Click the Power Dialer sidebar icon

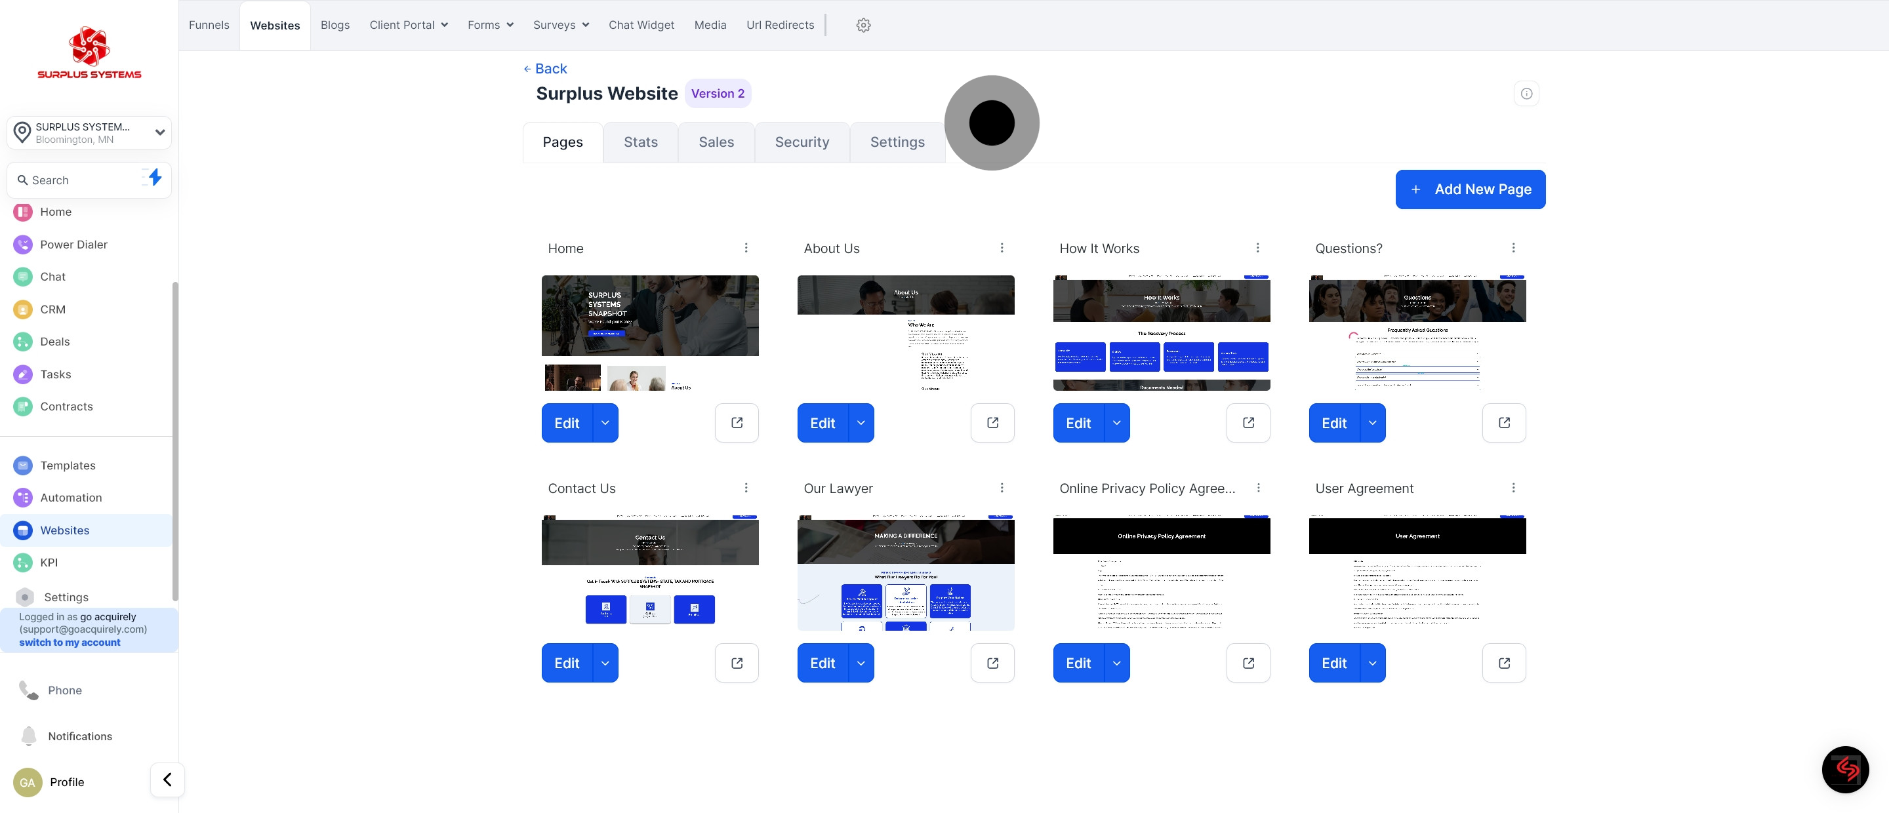(23, 244)
